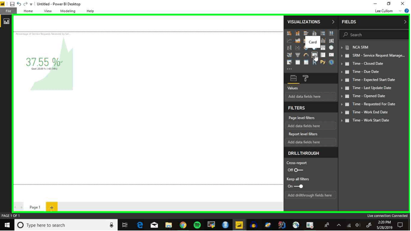Select the Funnel visualization

click(298, 55)
